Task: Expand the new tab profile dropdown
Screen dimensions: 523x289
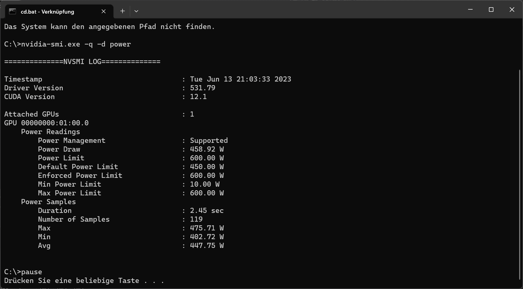Action: [136, 11]
